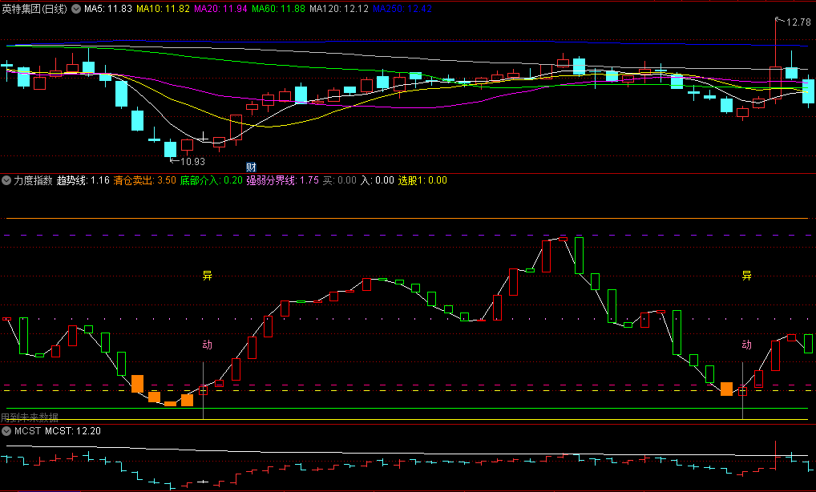Click the cyan candle above 10.93 low
The width and height of the screenshot is (816, 492).
point(170,149)
